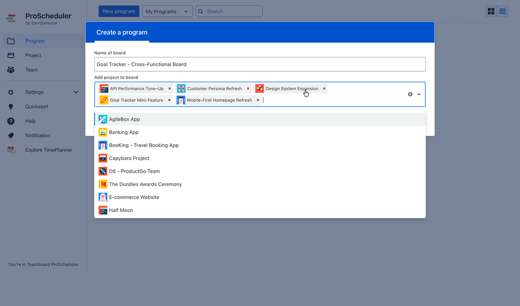Switch to grid view icon

[491, 11]
